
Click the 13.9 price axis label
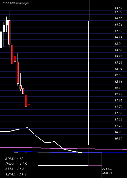click(117, 44)
